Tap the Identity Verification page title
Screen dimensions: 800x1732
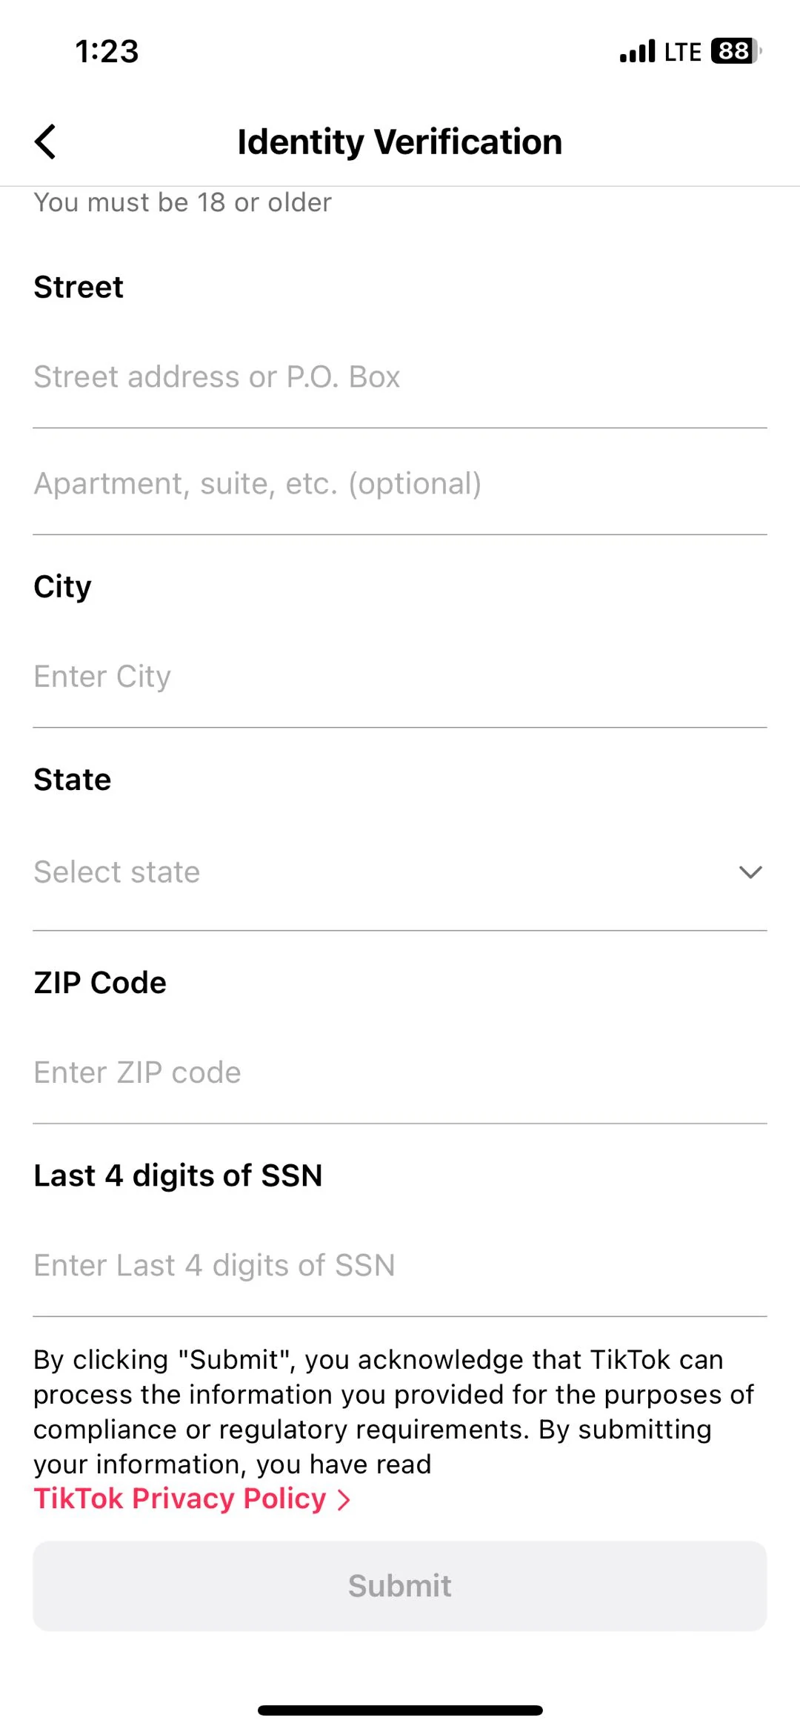[399, 142]
